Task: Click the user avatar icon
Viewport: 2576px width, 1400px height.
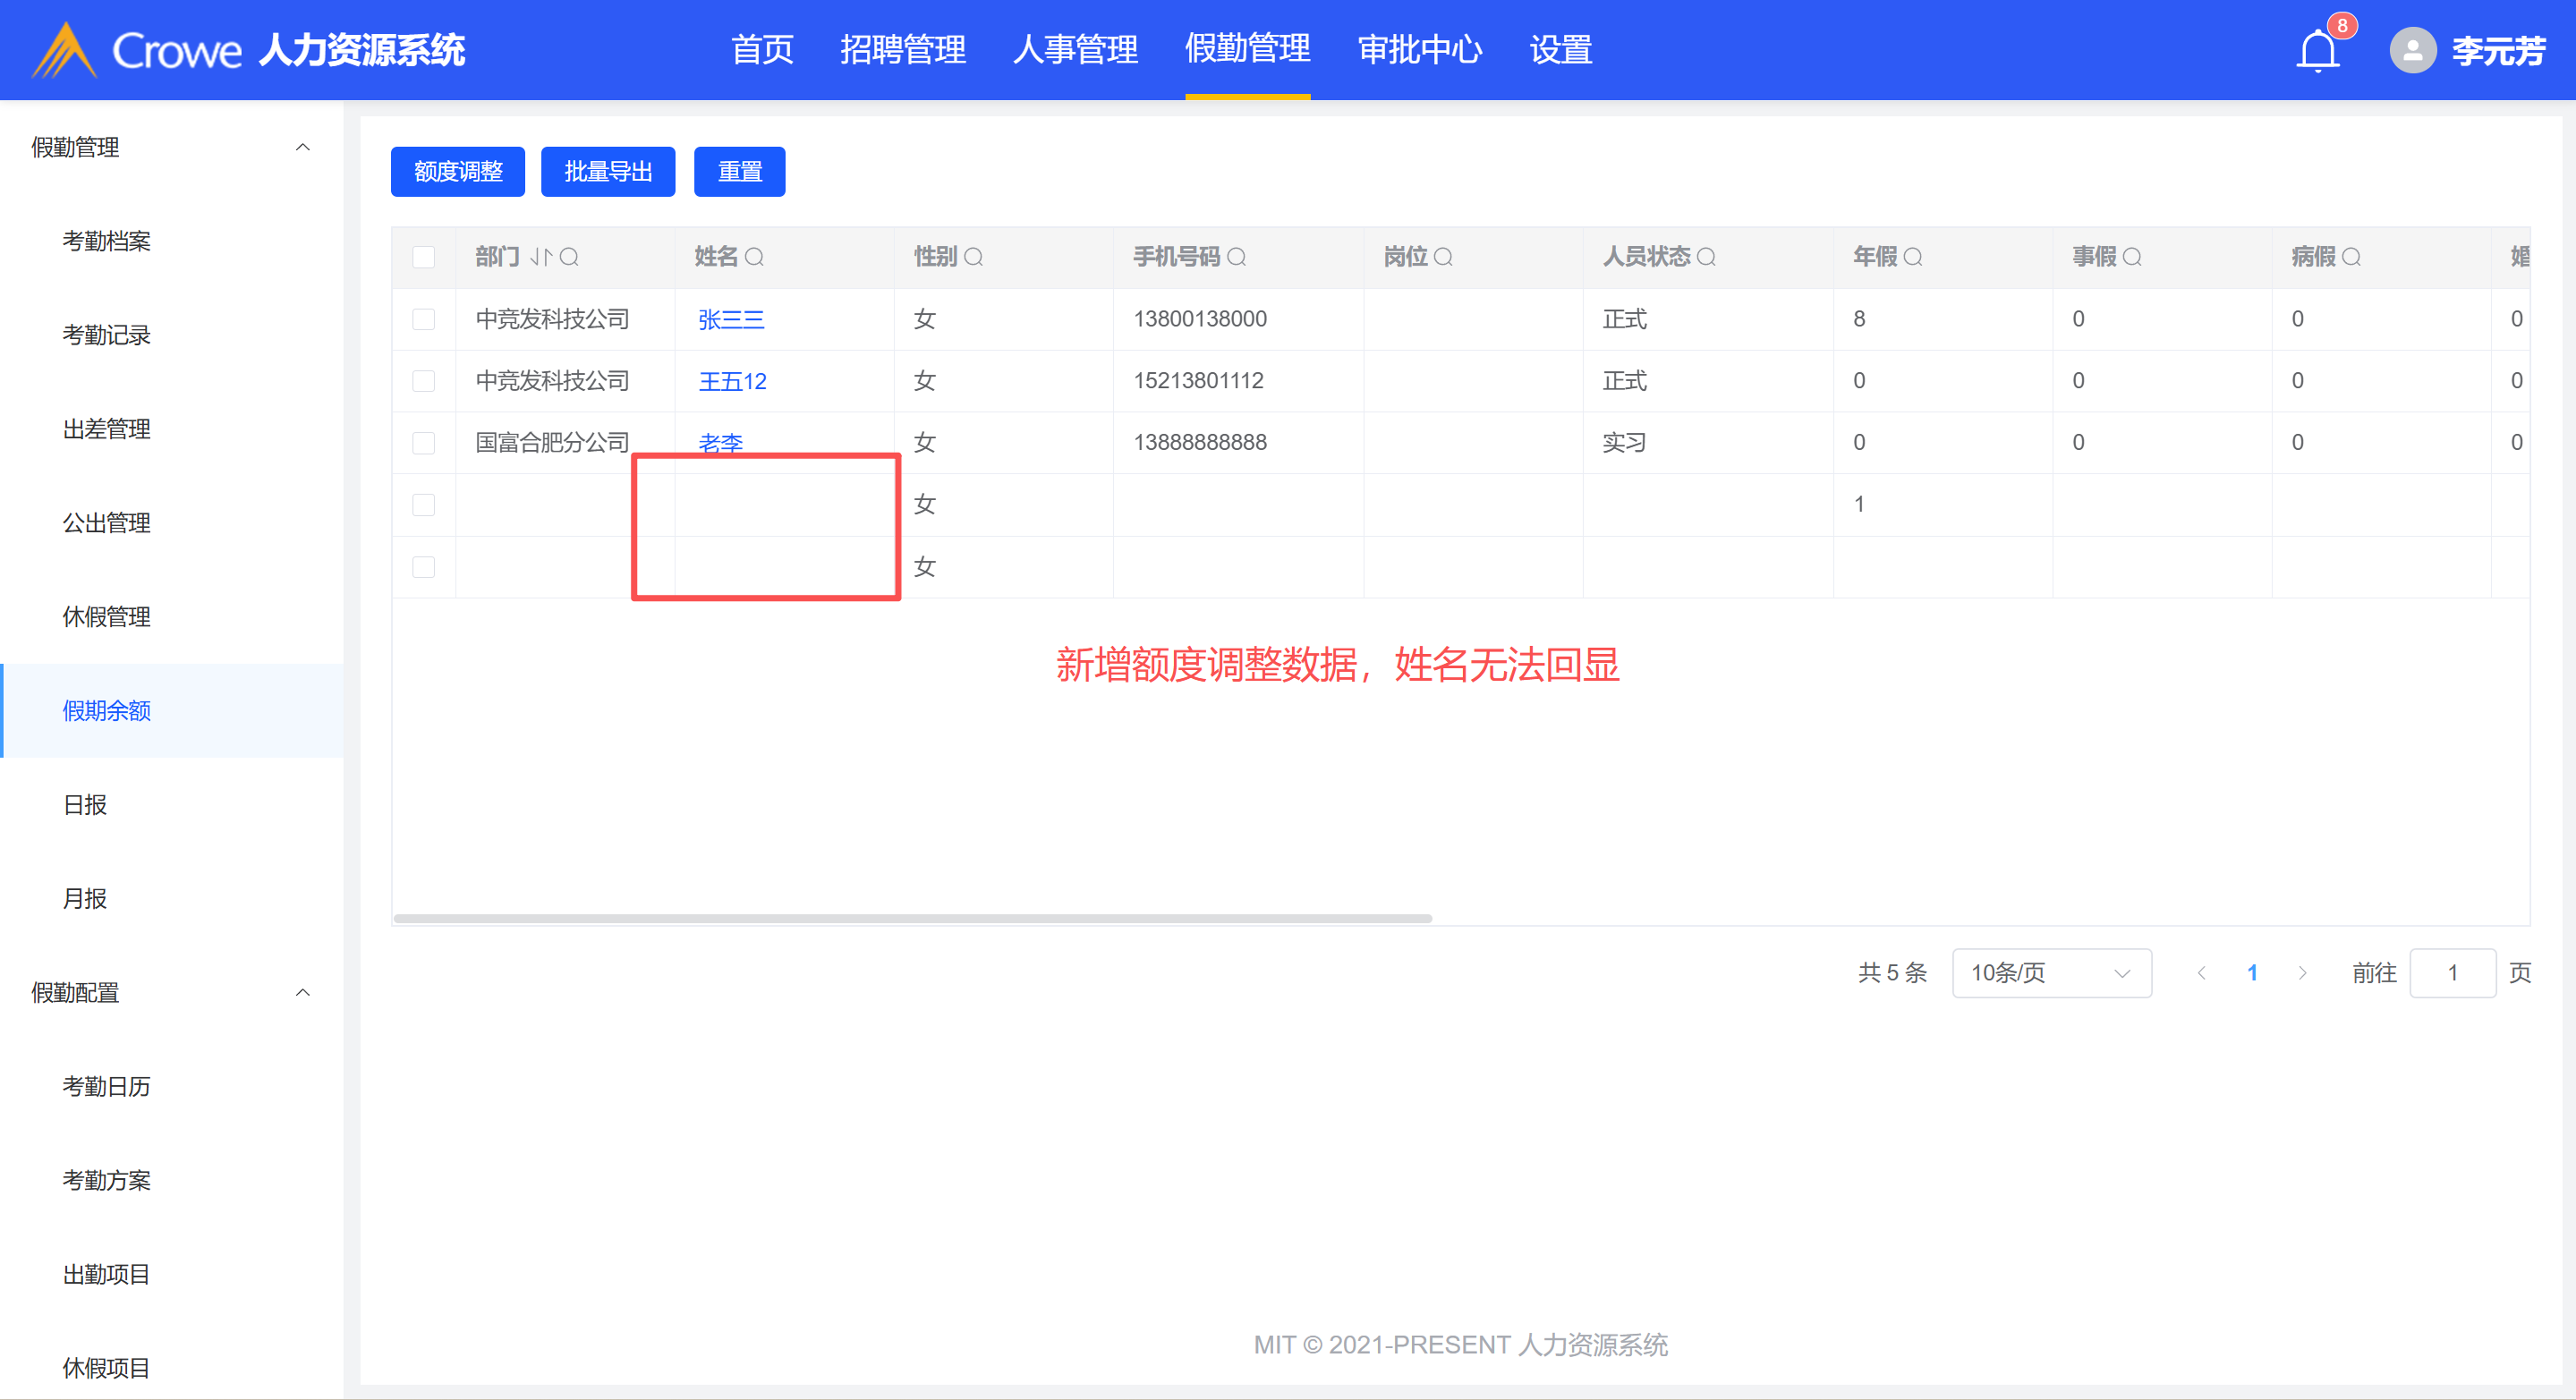Action: (x=2411, y=50)
